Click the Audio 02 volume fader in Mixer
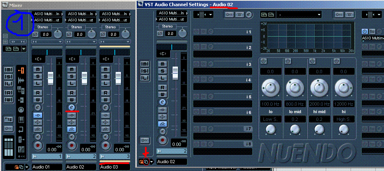Image resolution: width=384 pixels, height=171 pixels. [84, 78]
